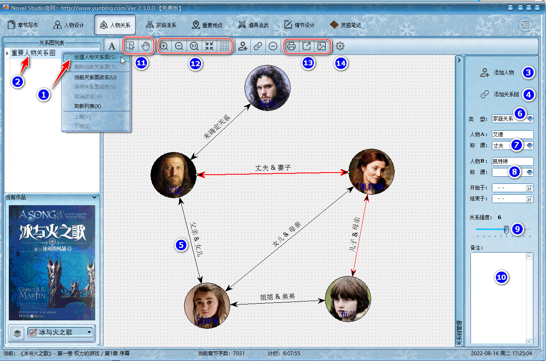Collapse the 当前作品 panel chevron
Screen dimensions: 546x361
click(x=94, y=197)
